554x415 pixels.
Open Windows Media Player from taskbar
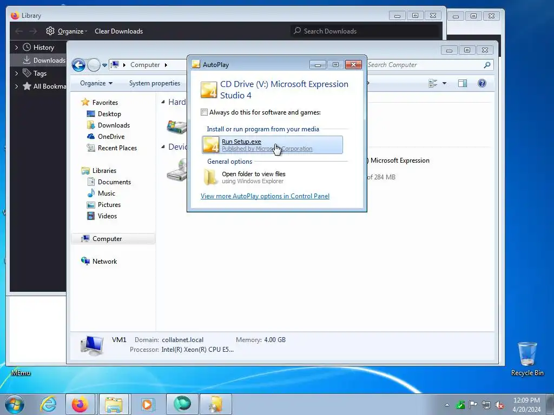coord(147,404)
